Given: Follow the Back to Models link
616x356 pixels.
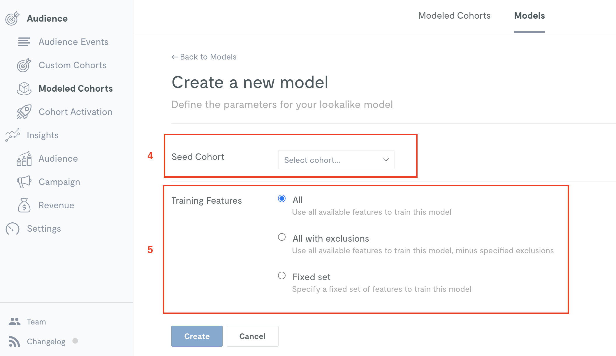Looking at the screenshot, I should (x=208, y=57).
